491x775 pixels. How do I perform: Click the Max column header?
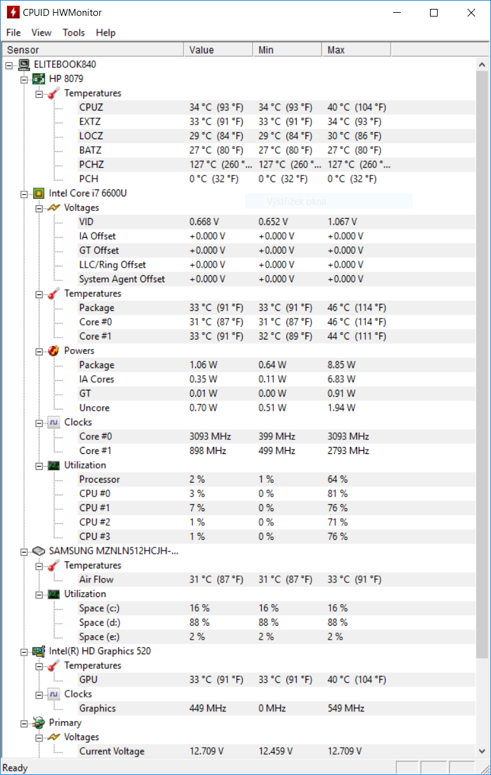pos(356,50)
